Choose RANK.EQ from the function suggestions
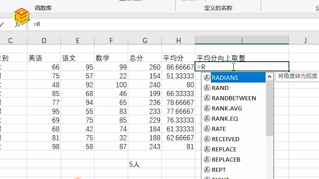Image resolution: width=319 pixels, height=179 pixels. (226, 119)
